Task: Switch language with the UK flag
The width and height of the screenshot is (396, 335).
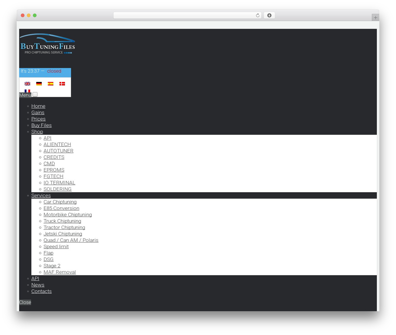Action: tap(28, 84)
